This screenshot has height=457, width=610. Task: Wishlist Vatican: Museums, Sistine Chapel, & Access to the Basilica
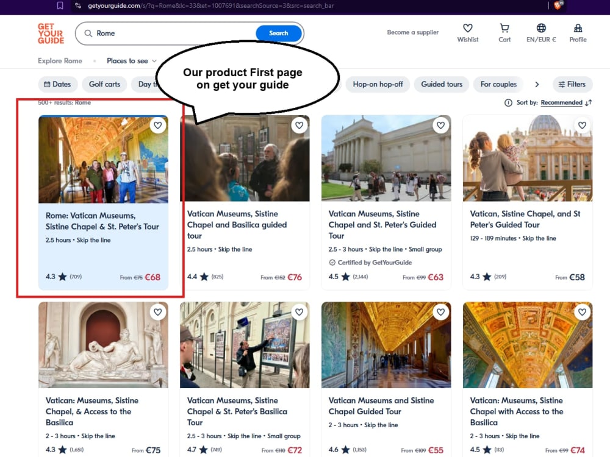click(x=157, y=312)
